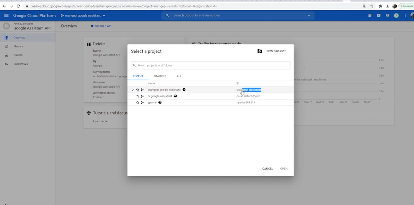Open the help question mark in header

pos(387,16)
